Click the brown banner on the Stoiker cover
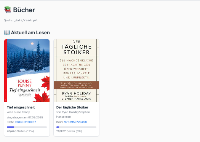Image resolution: width=200 pixels, height=142 pixels. click(76, 85)
